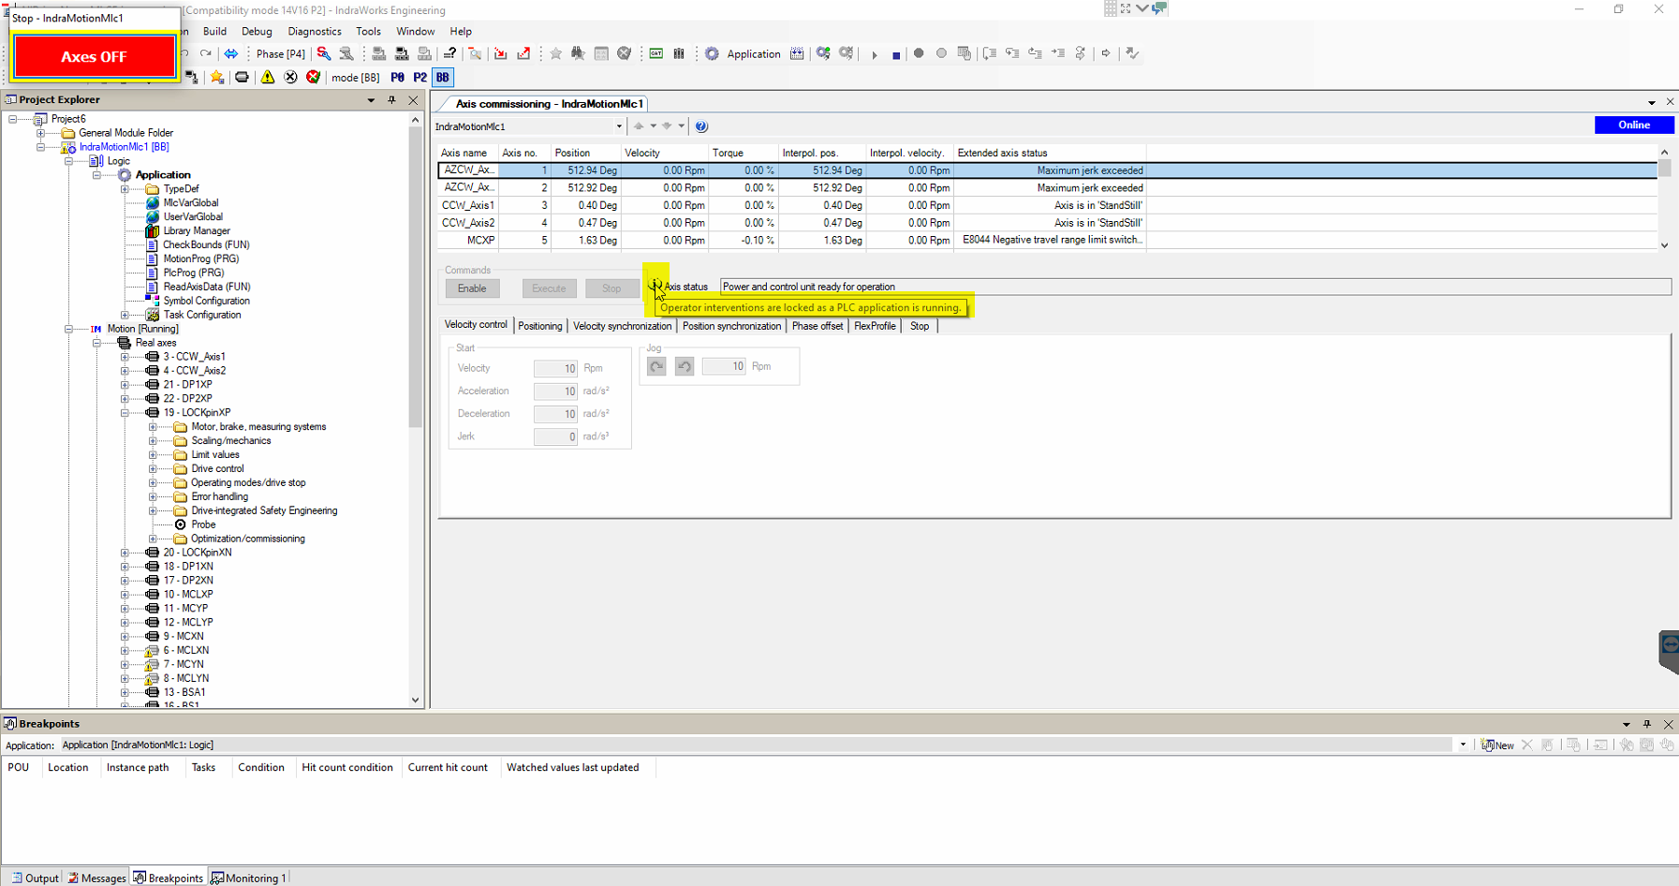Click the red logout arrow toolbar icon
Screen dimensions: 1679x886
pyautogui.click(x=523, y=54)
